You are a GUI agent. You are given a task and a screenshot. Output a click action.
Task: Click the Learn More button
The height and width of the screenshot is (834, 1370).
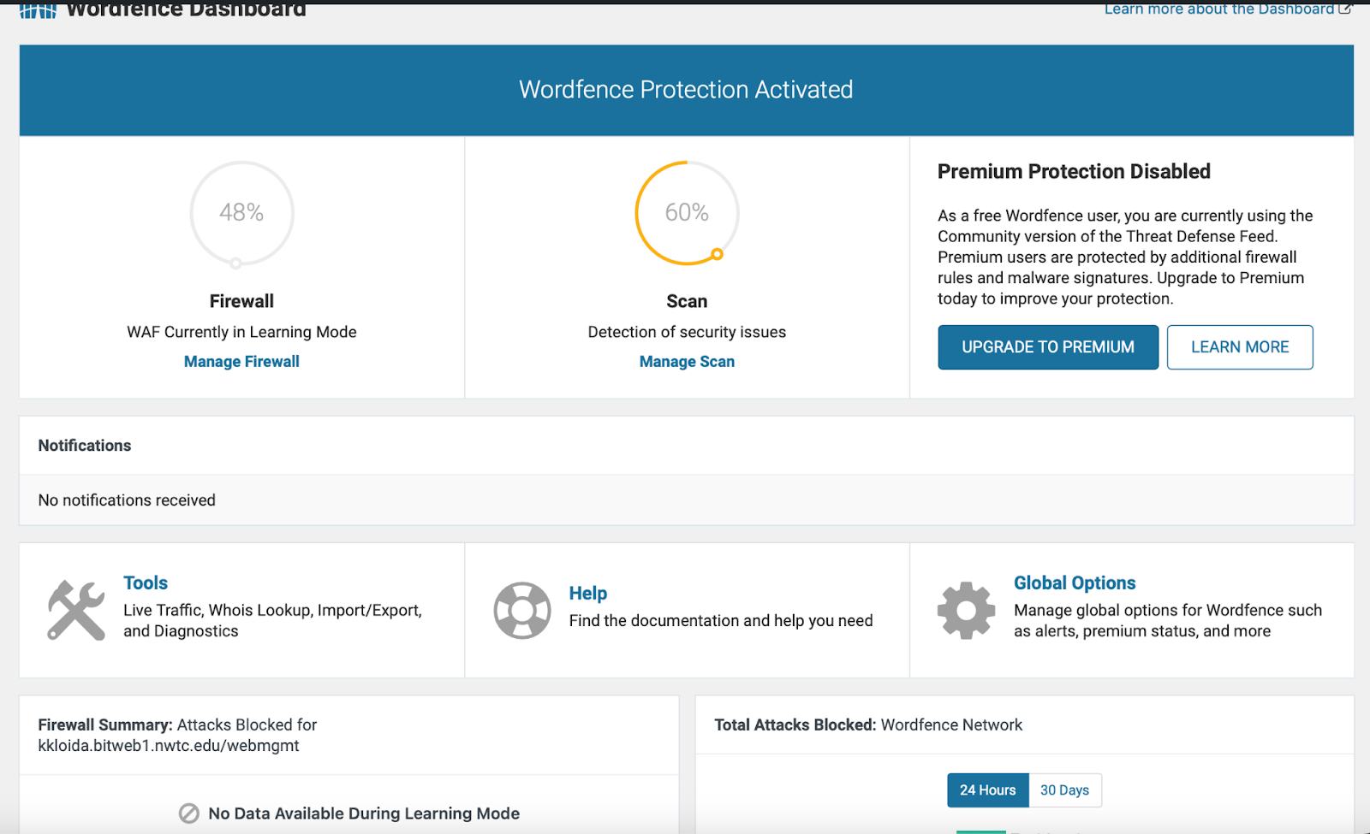(x=1240, y=347)
